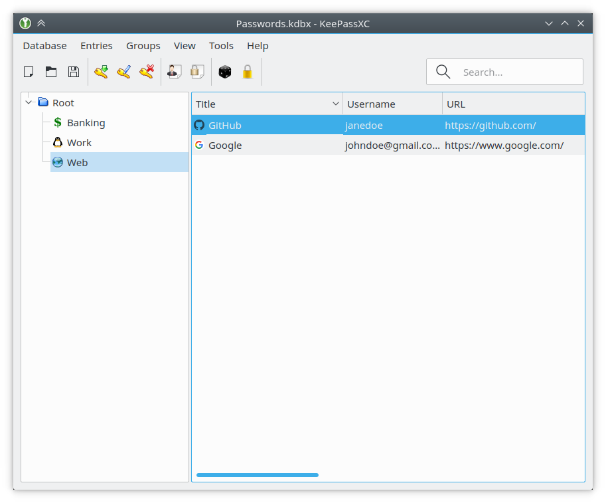The image size is (606, 503).
Task: Select the Google entry title
Action: point(225,146)
